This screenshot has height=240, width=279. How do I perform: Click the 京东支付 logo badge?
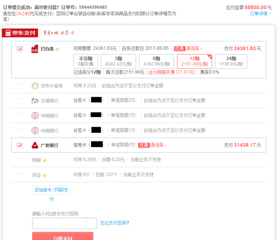tap(20, 33)
